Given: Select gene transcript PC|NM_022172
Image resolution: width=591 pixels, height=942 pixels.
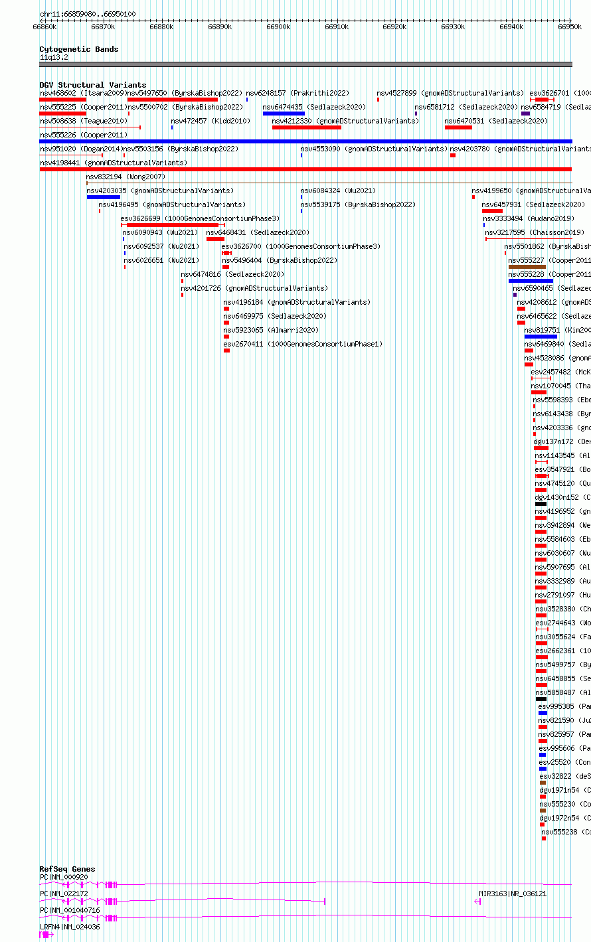Looking at the screenshot, I should [x=182, y=902].
